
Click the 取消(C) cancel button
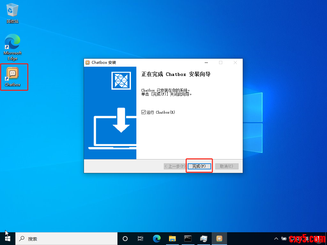point(227,166)
